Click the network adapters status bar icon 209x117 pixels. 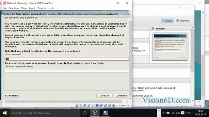tap(85, 105)
